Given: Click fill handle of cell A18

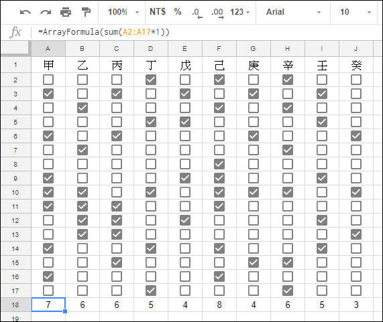Looking at the screenshot, I should (x=65, y=311).
